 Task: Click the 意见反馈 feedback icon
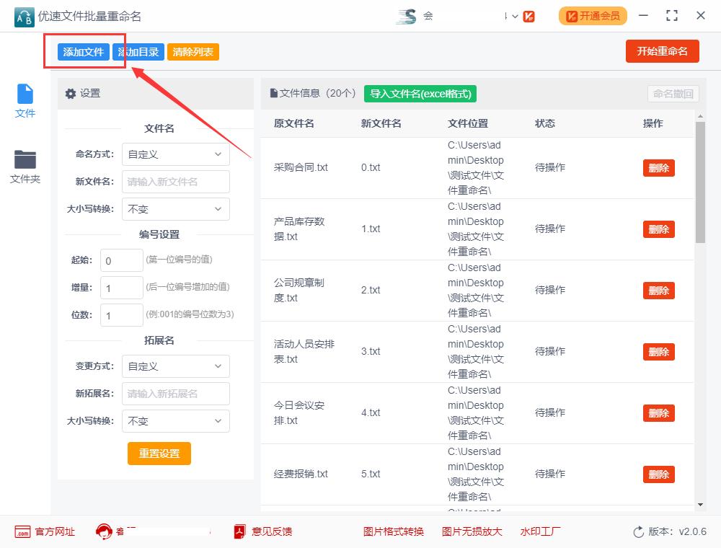coord(240,532)
